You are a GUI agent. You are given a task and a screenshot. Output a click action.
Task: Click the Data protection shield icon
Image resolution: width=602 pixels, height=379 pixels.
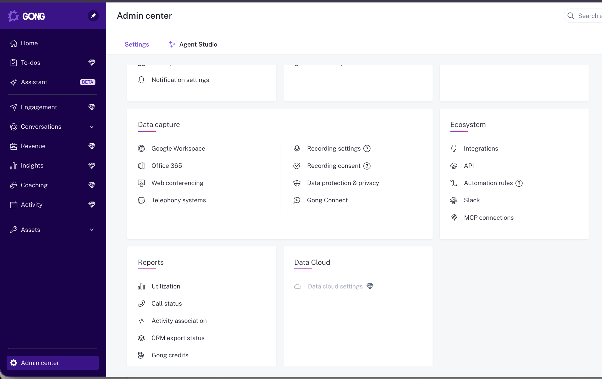point(297,183)
